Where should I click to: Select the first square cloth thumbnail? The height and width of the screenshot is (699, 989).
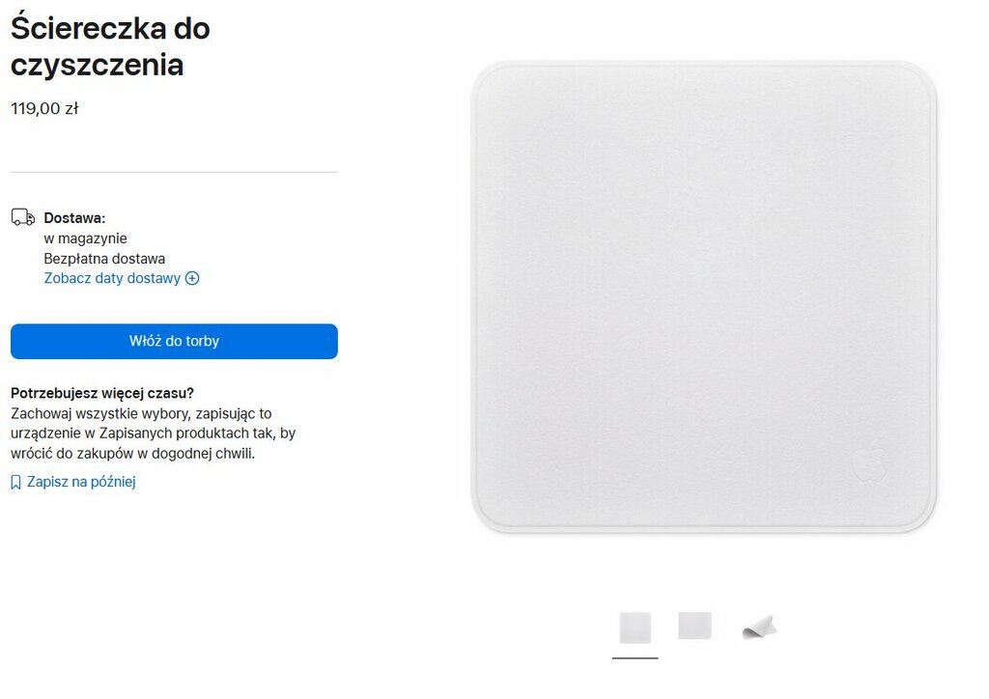[636, 628]
